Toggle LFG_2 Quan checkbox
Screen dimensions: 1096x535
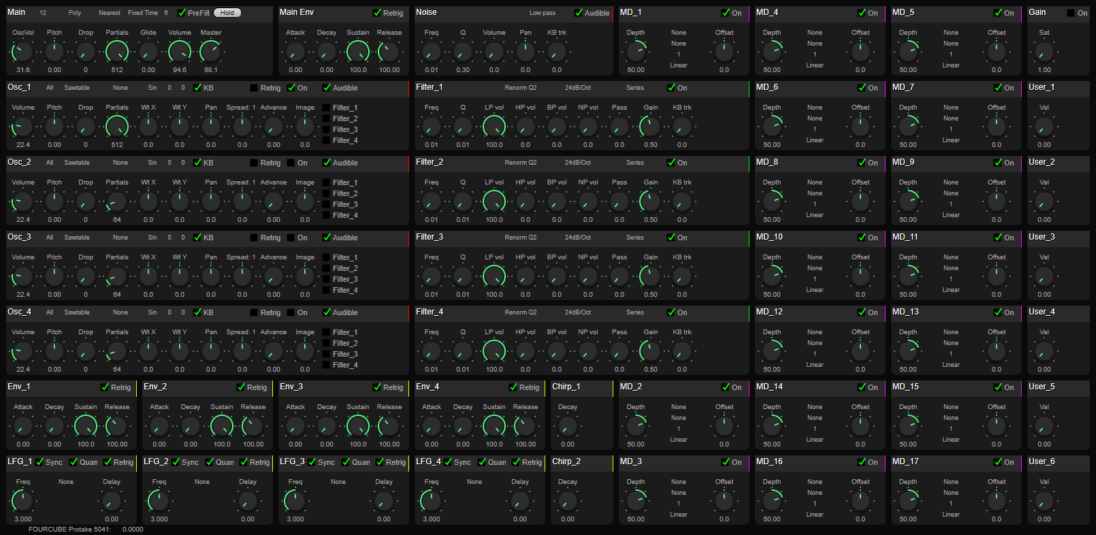pyautogui.click(x=210, y=462)
